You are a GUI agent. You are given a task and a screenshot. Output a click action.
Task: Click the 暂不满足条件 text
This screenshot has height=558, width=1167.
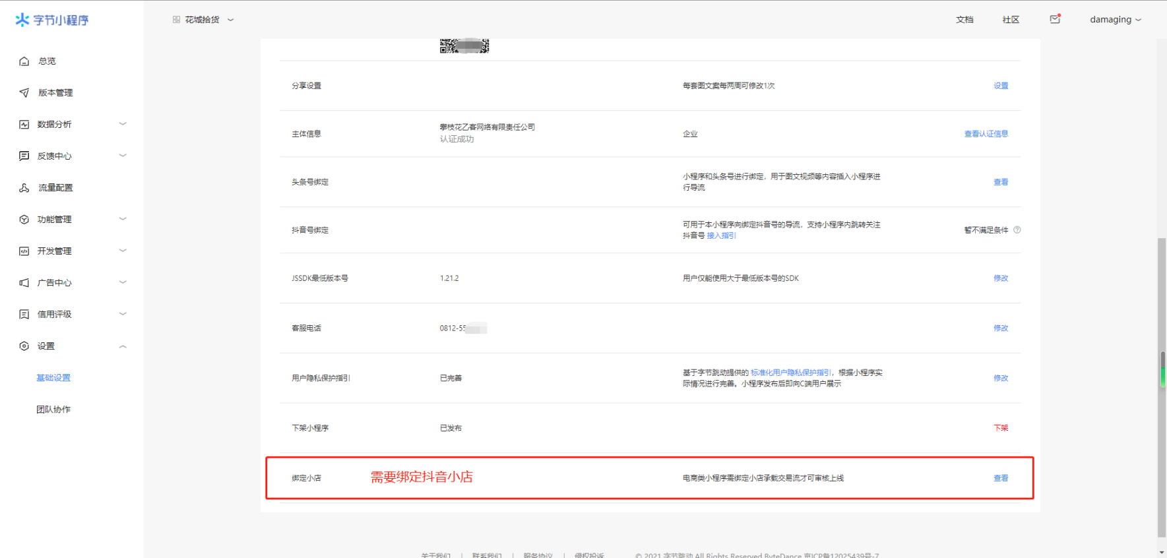tap(986, 230)
